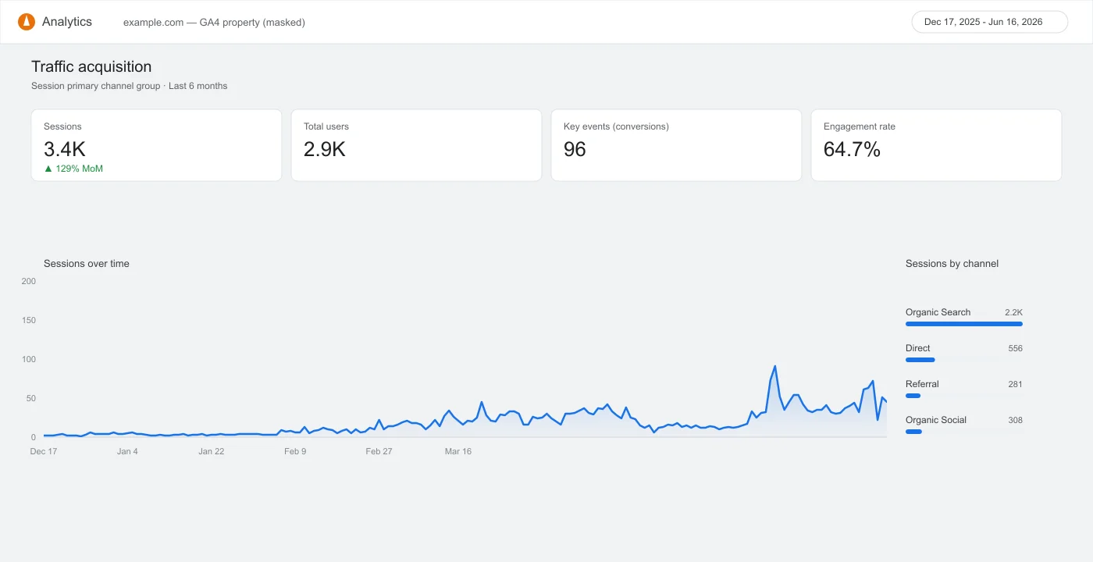1093x562 pixels.
Task: Click the 308 Organic Social value
Action: coord(1015,420)
